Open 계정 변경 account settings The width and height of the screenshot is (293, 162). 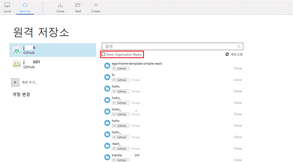pos(21,94)
